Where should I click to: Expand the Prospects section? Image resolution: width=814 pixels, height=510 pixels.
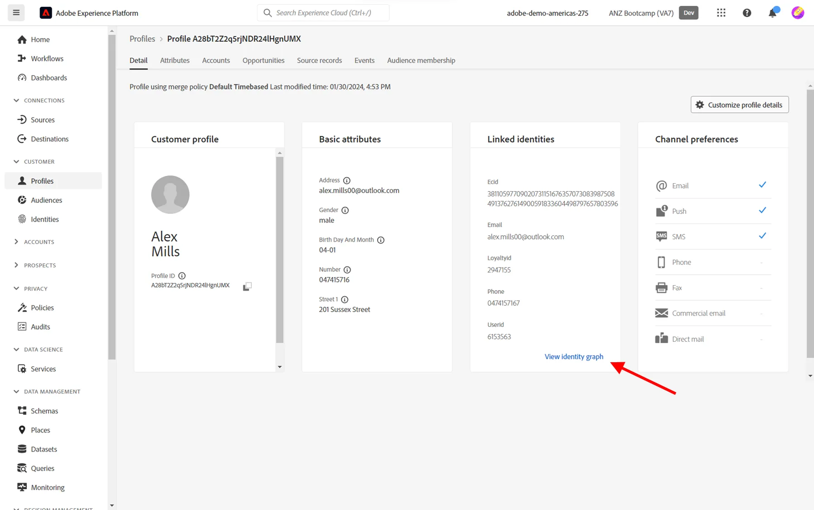[16, 265]
